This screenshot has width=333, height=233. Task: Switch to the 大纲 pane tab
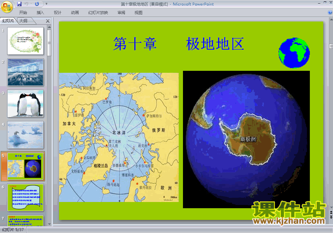click(23, 21)
